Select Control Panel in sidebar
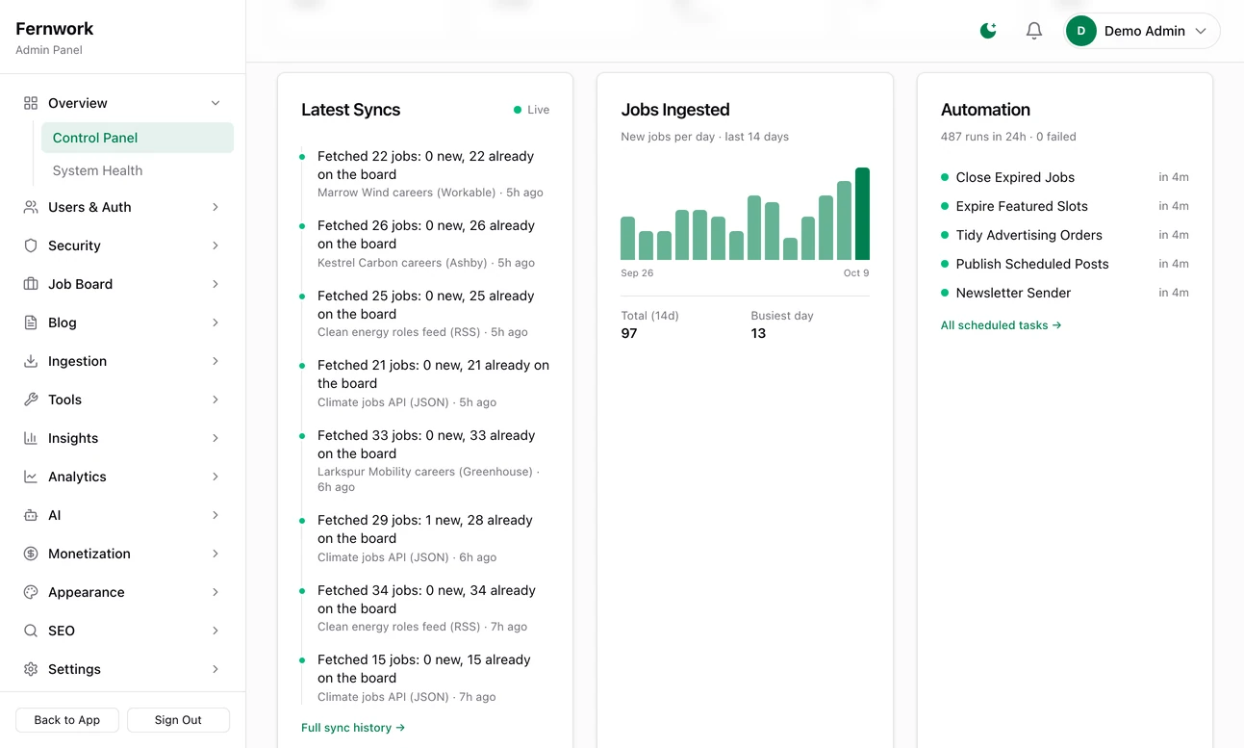1244x748 pixels. 138,138
